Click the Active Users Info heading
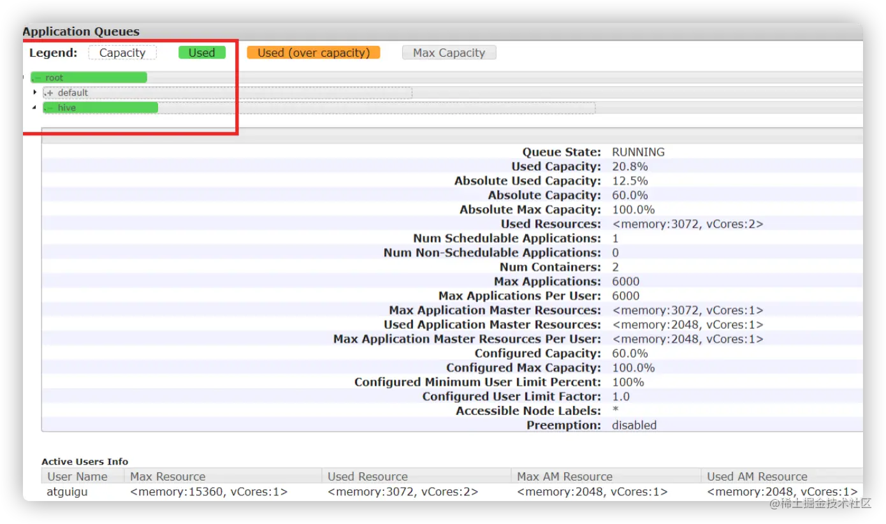886x524 pixels. [x=85, y=462]
